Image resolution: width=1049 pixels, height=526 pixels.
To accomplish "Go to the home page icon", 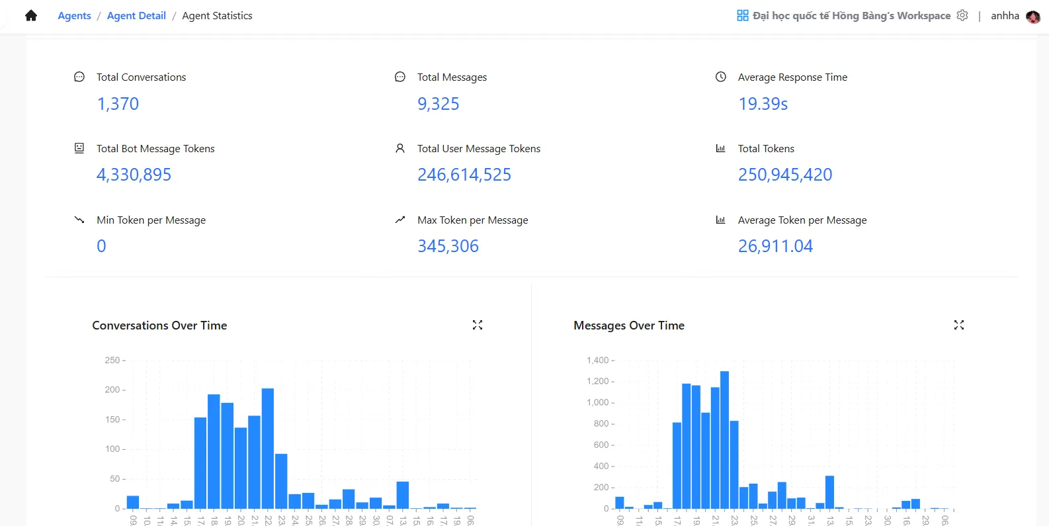I will pyautogui.click(x=31, y=16).
